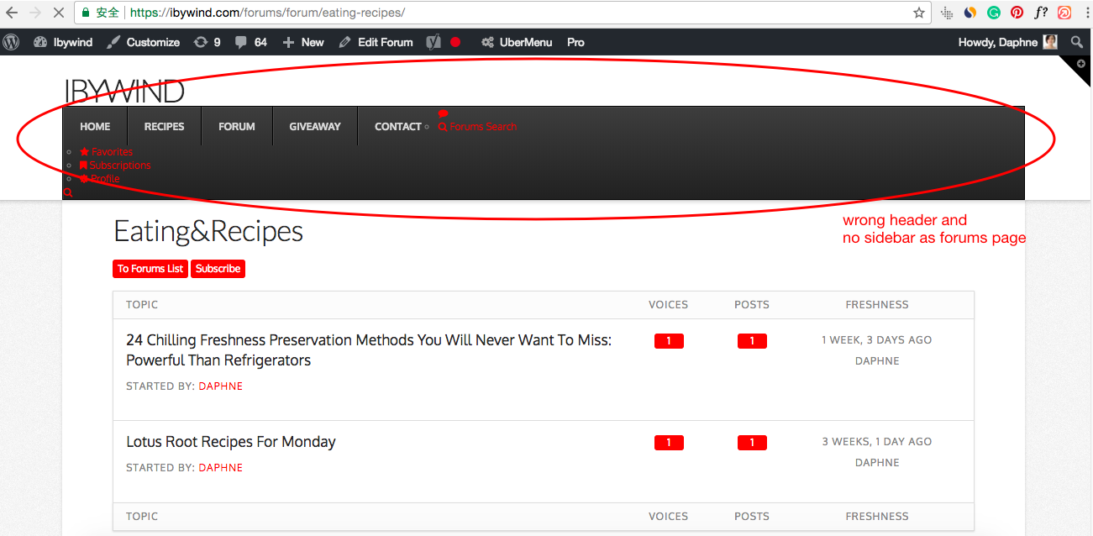Image resolution: width=1093 pixels, height=536 pixels.
Task: Click the browser address bar URL
Action: (x=267, y=13)
